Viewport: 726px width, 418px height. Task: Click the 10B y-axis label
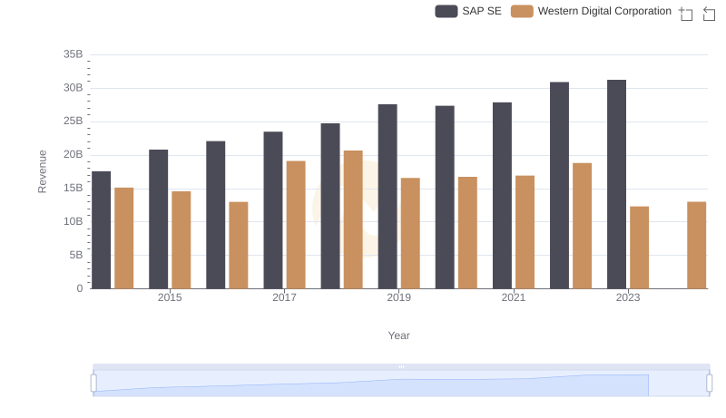pos(74,221)
